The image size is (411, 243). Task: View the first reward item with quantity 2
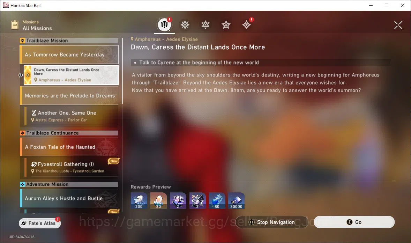[x=178, y=201]
